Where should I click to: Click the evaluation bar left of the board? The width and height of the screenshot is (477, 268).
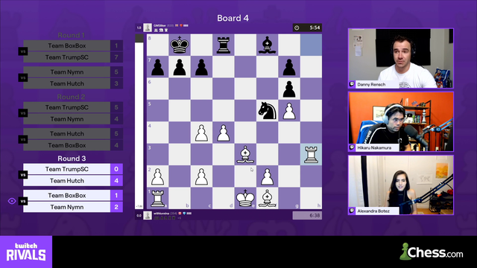coord(139,121)
